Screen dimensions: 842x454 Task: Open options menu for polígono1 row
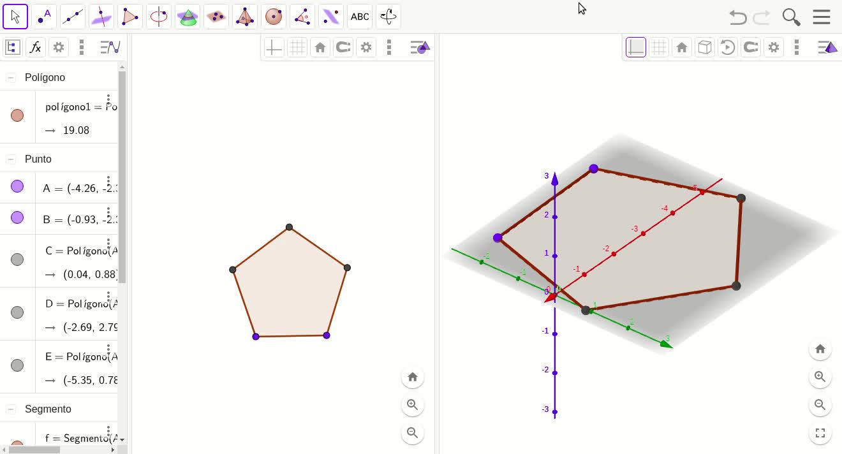click(108, 100)
